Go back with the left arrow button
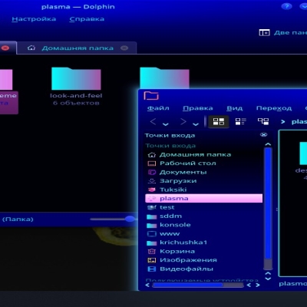This screenshot has width=307, height=307. (153, 121)
